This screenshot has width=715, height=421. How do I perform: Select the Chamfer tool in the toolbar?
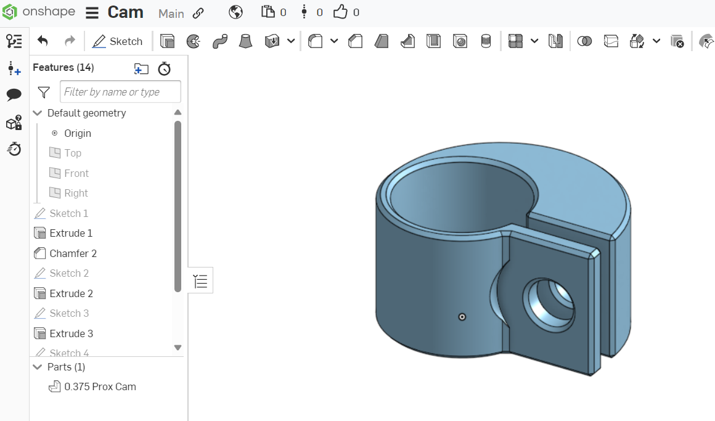[x=355, y=41]
